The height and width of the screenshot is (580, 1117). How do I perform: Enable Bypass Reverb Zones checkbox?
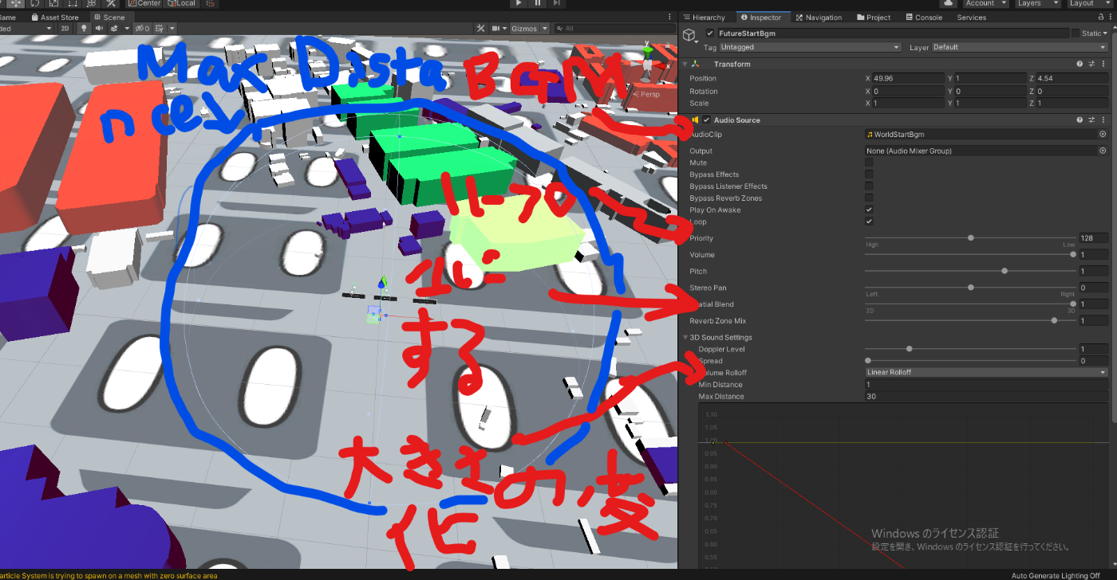[869, 198]
